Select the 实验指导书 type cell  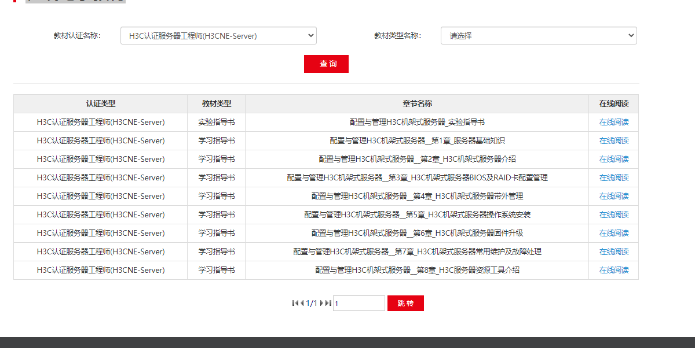click(217, 122)
